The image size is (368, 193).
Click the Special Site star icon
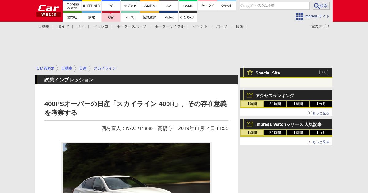click(x=250, y=72)
